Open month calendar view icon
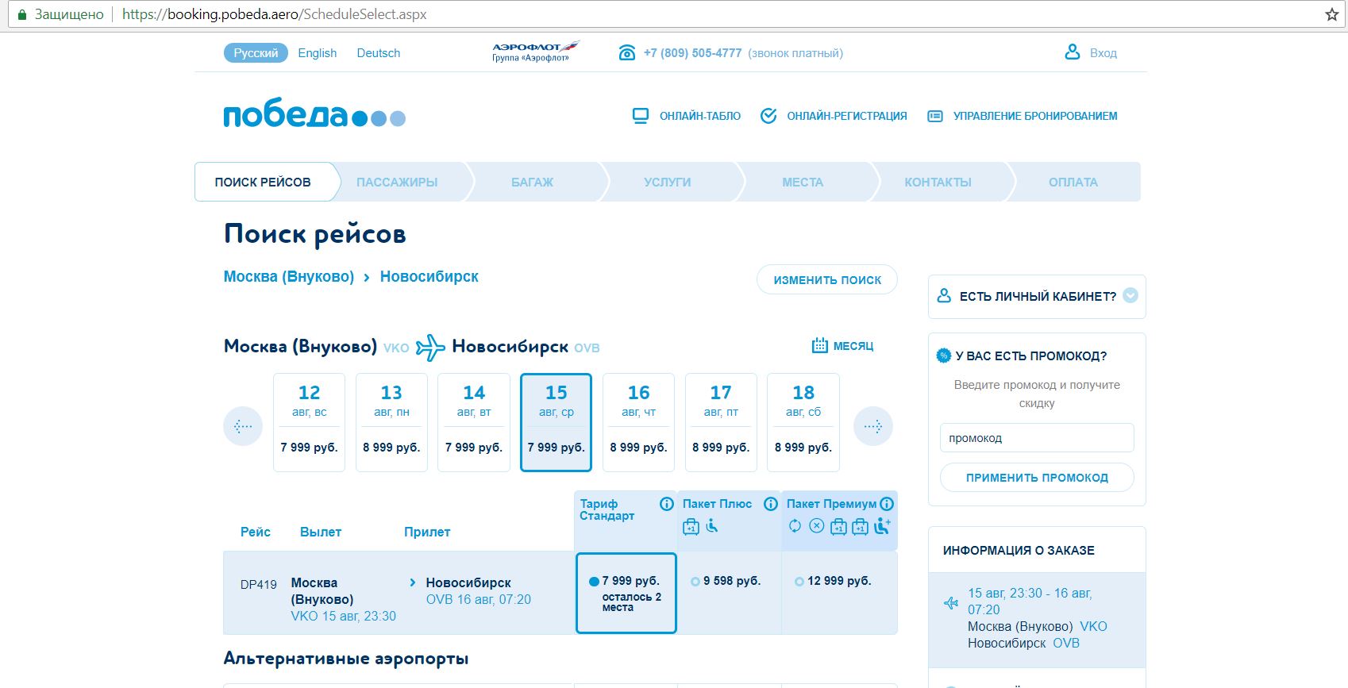The image size is (1348, 688). (x=819, y=345)
